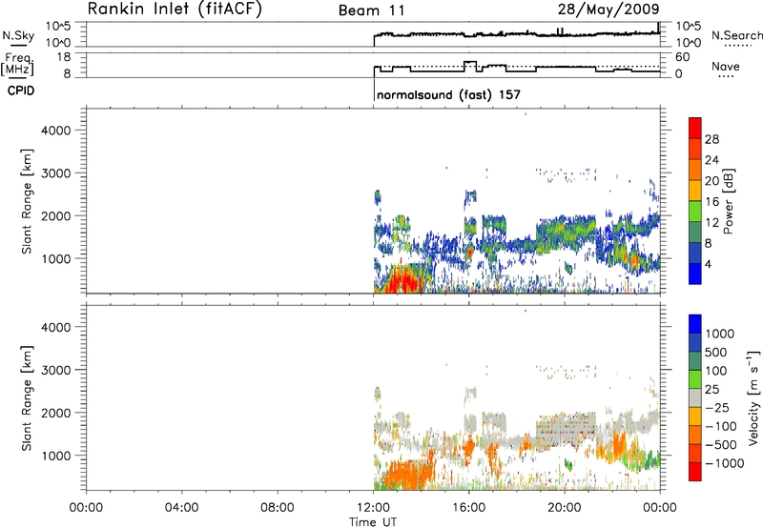Click velocity colorbar value '1000'
This screenshot has height=528, width=763.
pyautogui.click(x=720, y=334)
